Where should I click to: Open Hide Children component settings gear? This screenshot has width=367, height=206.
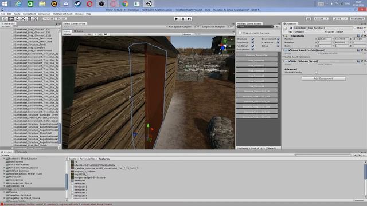(365, 61)
